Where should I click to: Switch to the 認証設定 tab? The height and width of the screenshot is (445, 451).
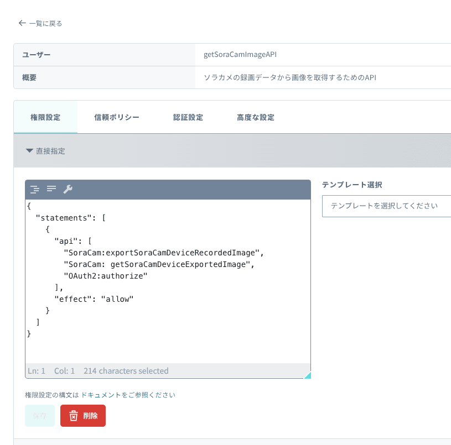[x=188, y=117]
